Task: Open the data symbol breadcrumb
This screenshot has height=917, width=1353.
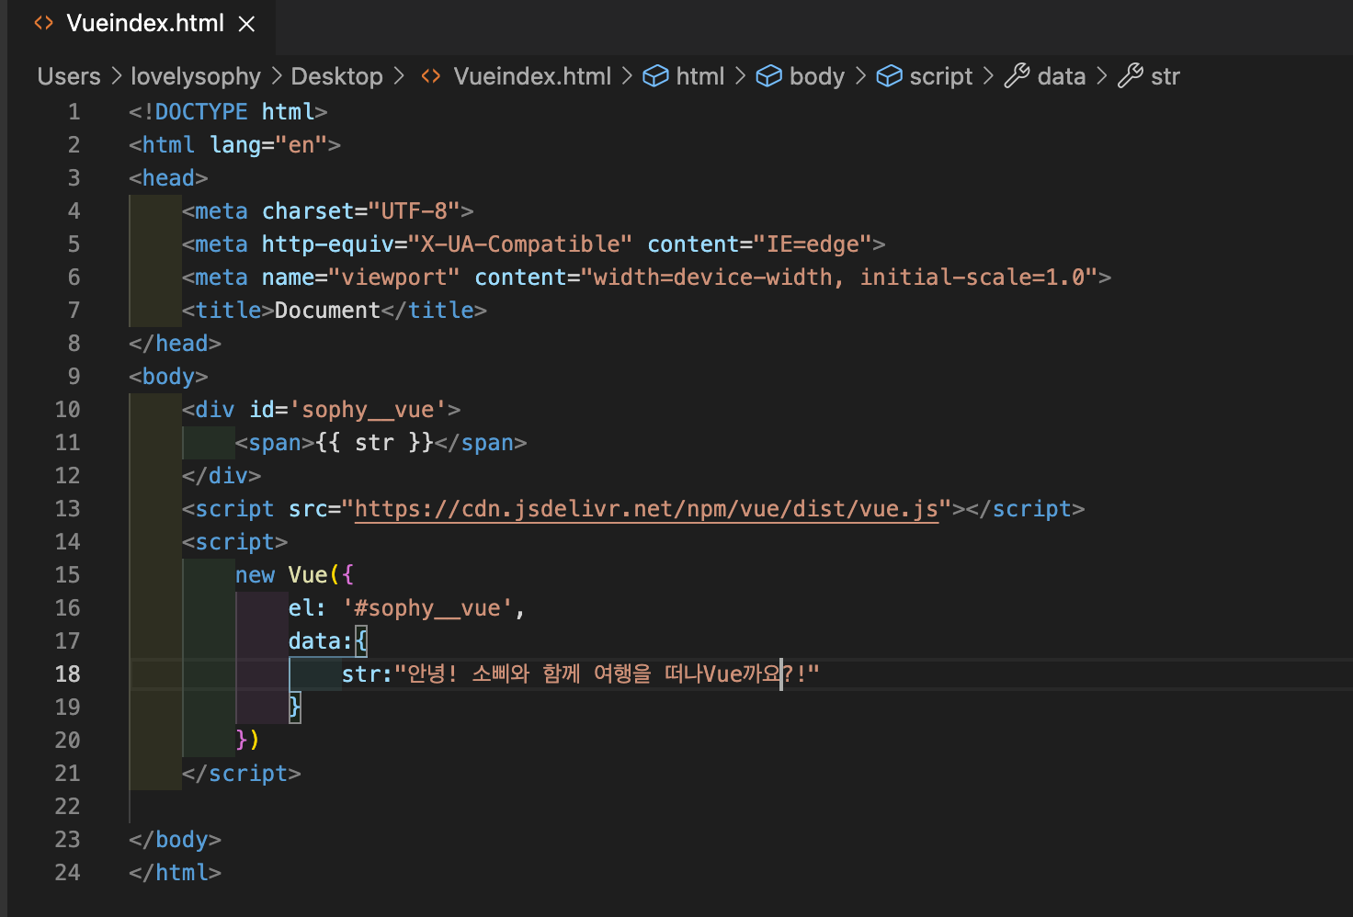Action: [1062, 76]
